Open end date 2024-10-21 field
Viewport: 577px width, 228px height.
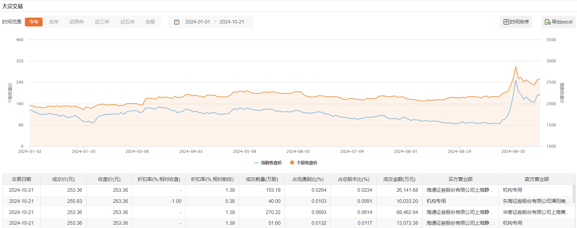tap(232, 22)
